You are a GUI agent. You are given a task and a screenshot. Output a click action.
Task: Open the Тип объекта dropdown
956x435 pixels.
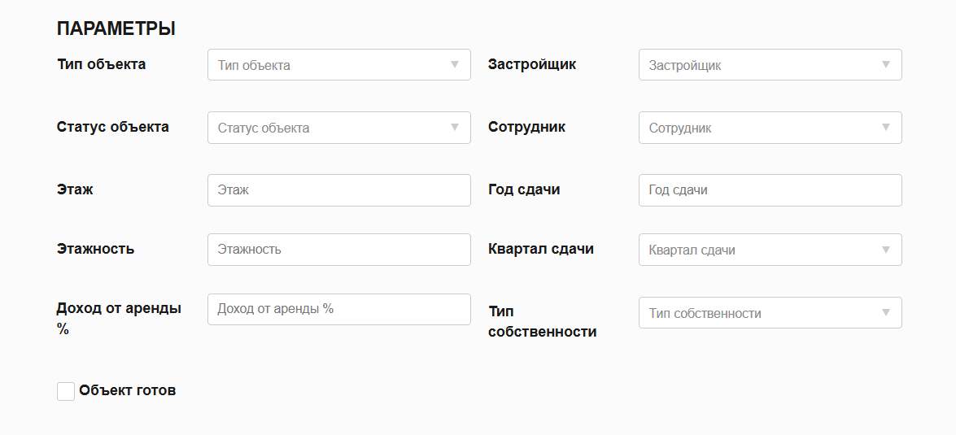pyautogui.click(x=338, y=65)
